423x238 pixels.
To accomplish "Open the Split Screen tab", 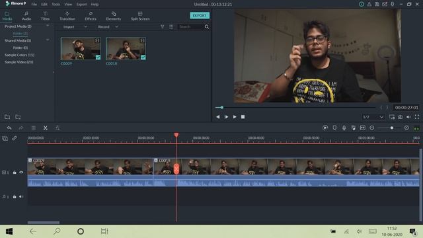I will point(140,16).
